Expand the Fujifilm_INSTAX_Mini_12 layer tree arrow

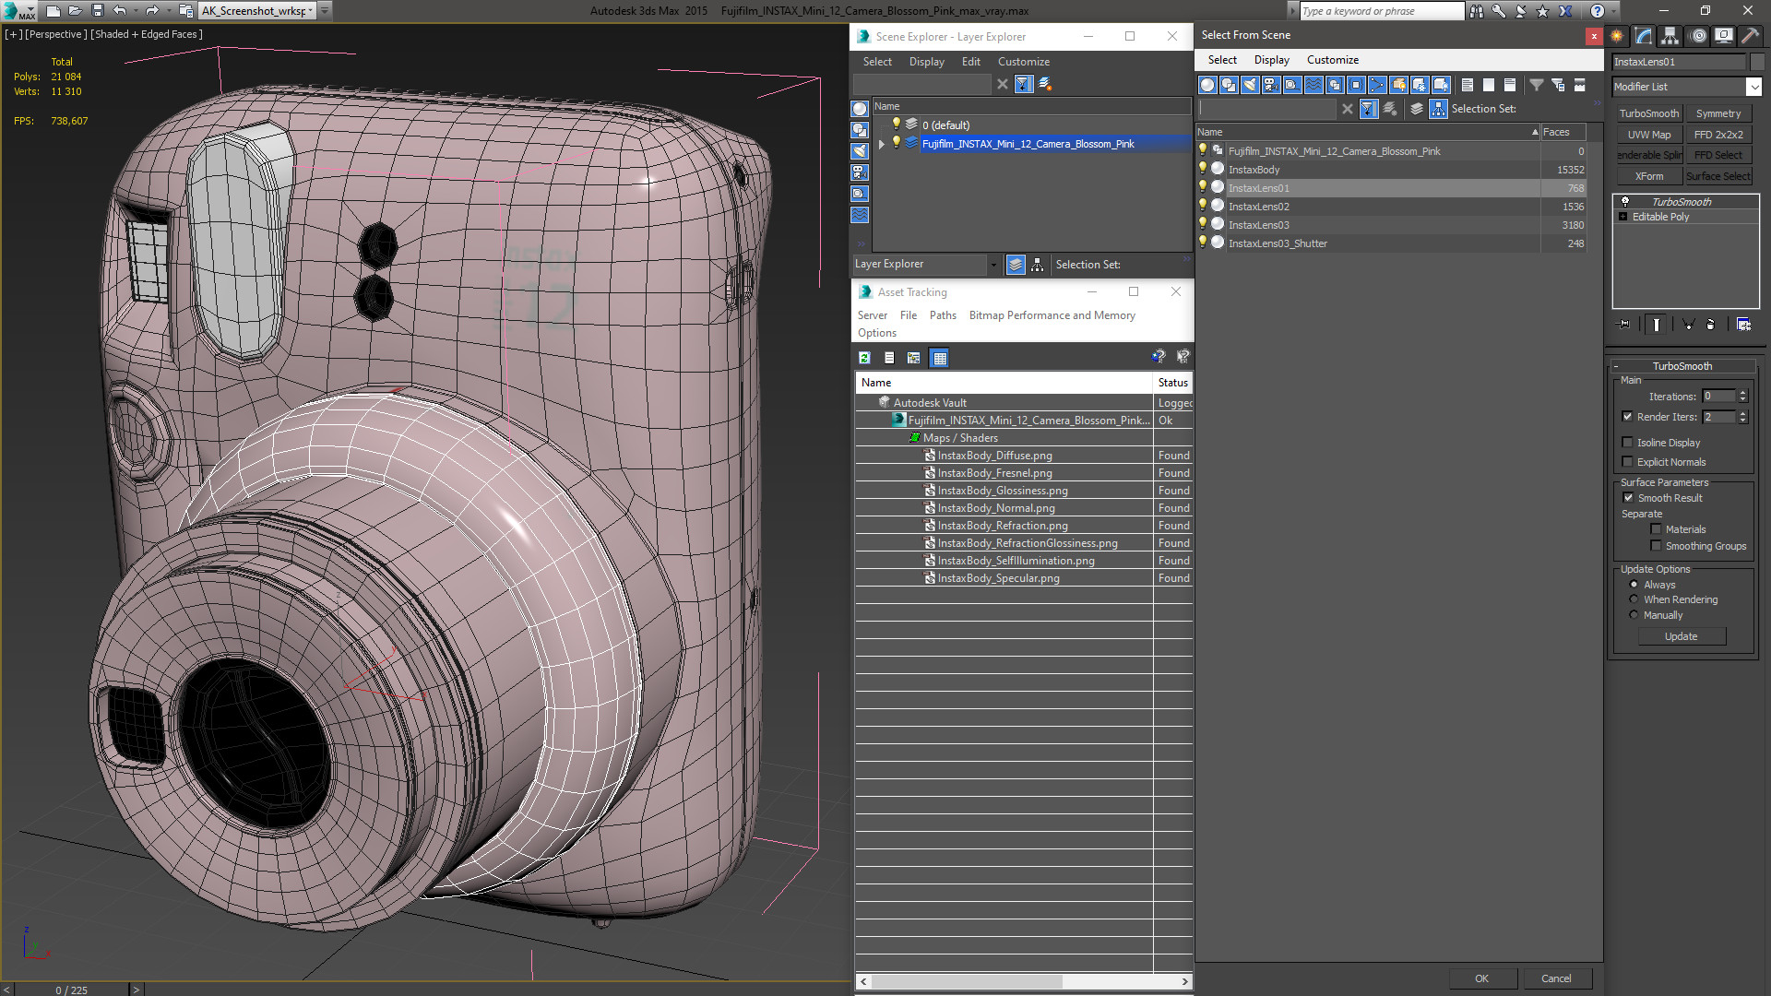(882, 144)
